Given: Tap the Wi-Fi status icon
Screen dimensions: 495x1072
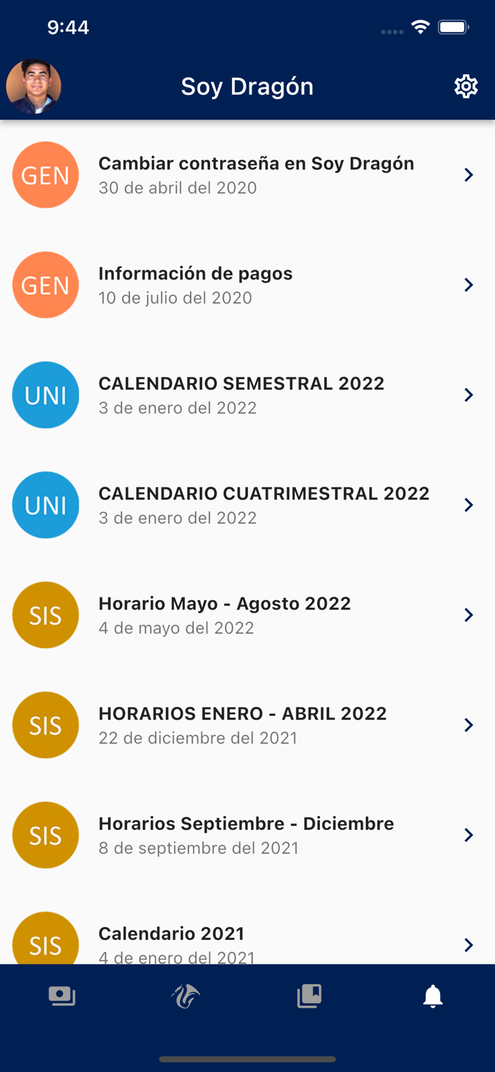Looking at the screenshot, I should point(420,26).
